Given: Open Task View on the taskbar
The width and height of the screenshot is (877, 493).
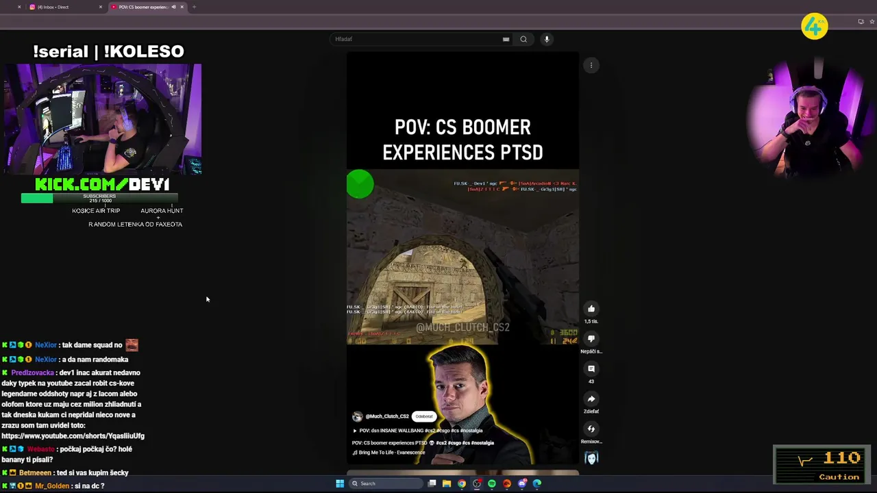Looking at the screenshot, I should (x=432, y=483).
